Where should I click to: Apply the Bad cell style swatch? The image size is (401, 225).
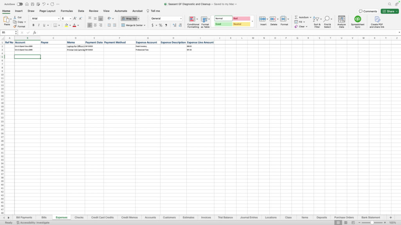(241, 18)
